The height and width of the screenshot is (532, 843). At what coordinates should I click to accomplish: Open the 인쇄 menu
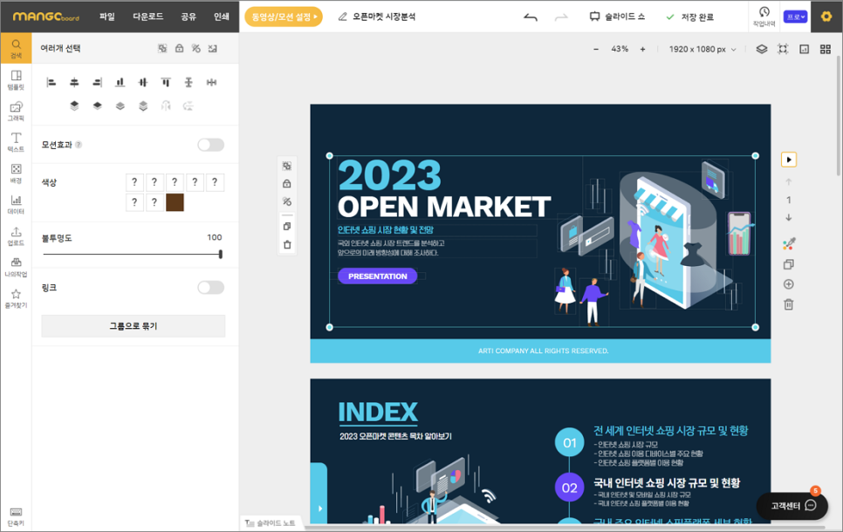click(221, 17)
